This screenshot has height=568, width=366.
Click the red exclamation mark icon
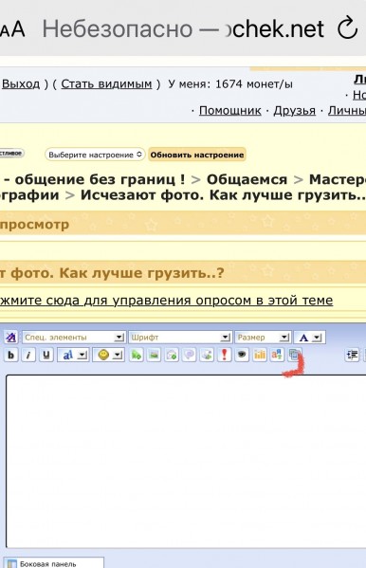pyautogui.click(x=225, y=355)
